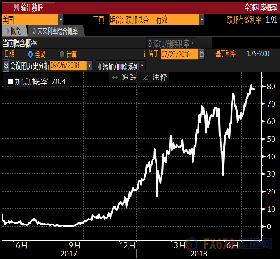The width and height of the screenshot is (280, 259).
Task: Click the 期货: 联邦基金 - 有效 field
Action: pyautogui.click(x=154, y=20)
